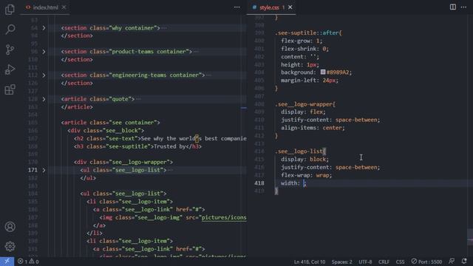Open errors and warnings in status bar
The width and height of the screenshot is (473, 266).
tap(28, 262)
